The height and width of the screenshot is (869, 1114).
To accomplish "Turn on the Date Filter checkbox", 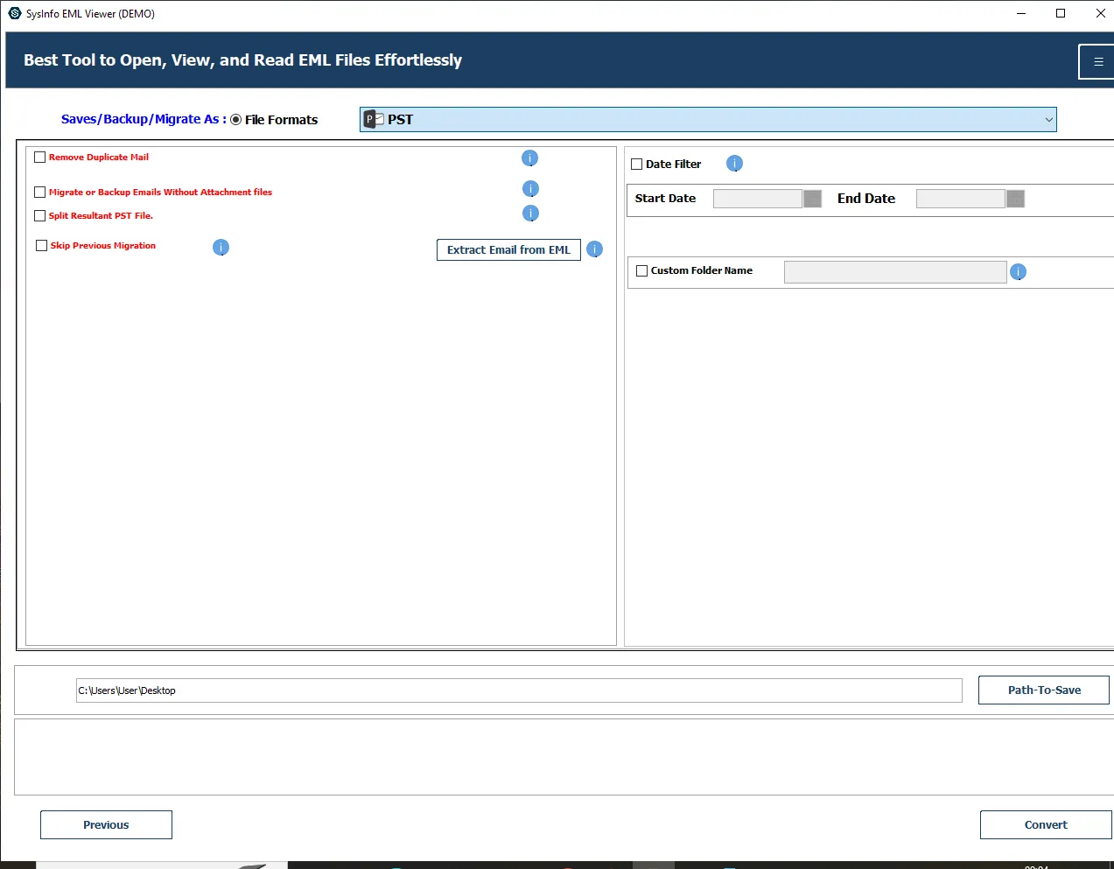I will (637, 165).
